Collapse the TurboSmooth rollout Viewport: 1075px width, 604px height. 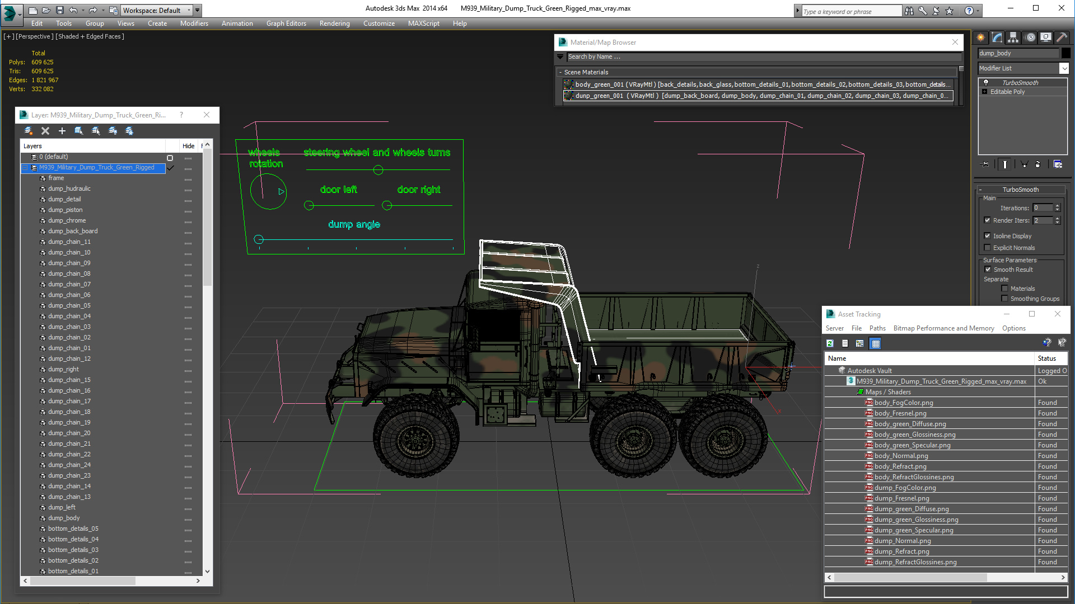[x=981, y=190]
